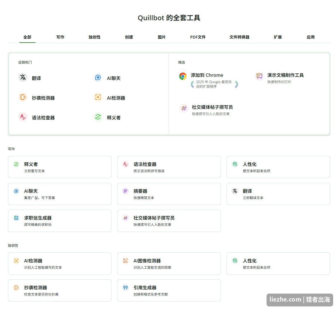Click the 翻译 icon in 写作 section
Image resolution: width=336 pixels, height=309 pixels.
click(235, 191)
